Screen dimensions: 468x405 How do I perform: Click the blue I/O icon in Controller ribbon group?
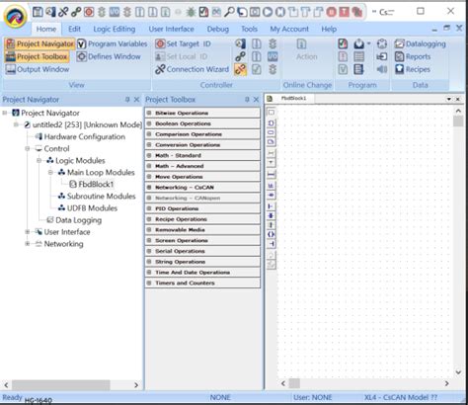[x=273, y=56]
